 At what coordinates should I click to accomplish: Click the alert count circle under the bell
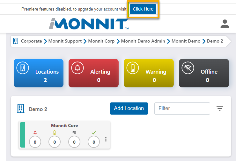coord(35,142)
